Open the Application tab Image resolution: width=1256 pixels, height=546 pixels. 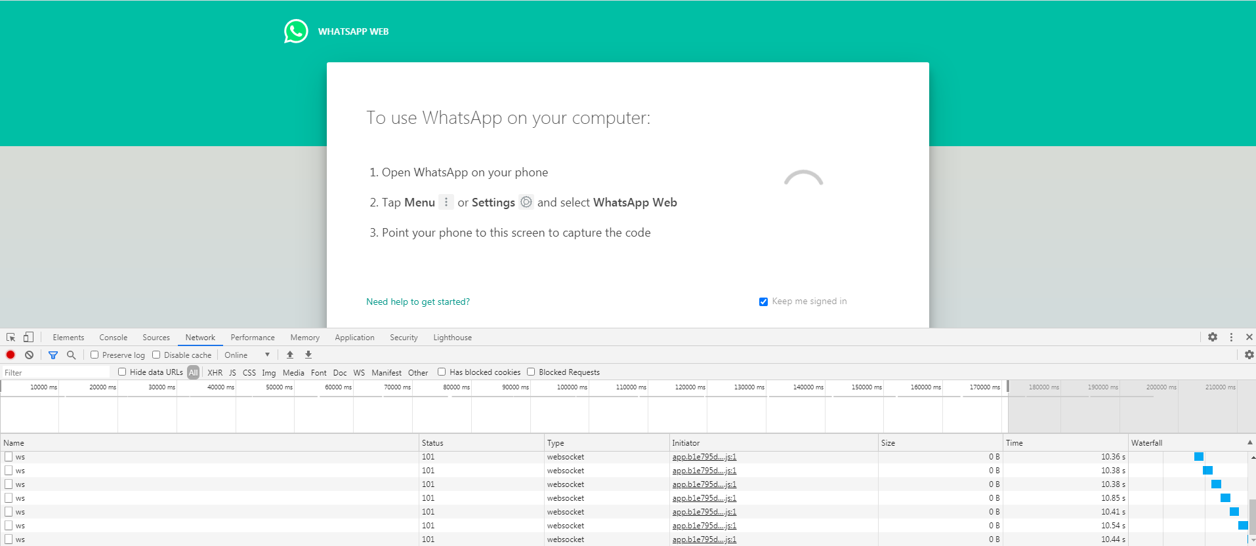coord(354,338)
